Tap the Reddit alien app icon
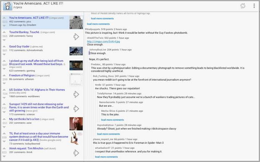This screenshot has width=260, height=162. coord(7,6)
